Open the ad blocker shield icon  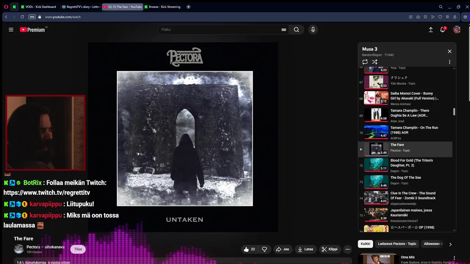click(425, 17)
